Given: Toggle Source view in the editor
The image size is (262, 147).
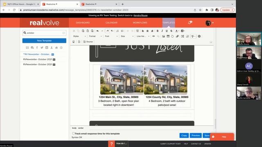Looking at the screenshot, I should (88, 42).
